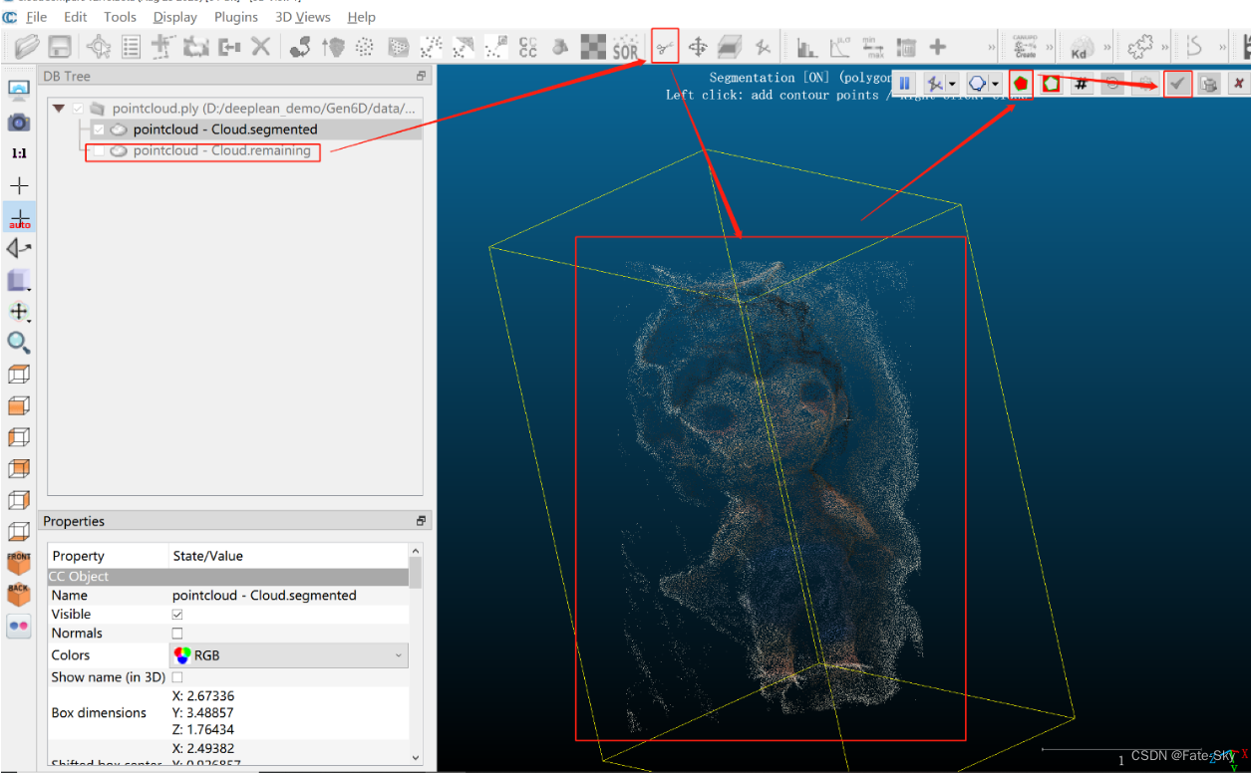Viewport: 1251px width, 773px height.
Task: Undock the Properties panel
Action: click(x=422, y=521)
